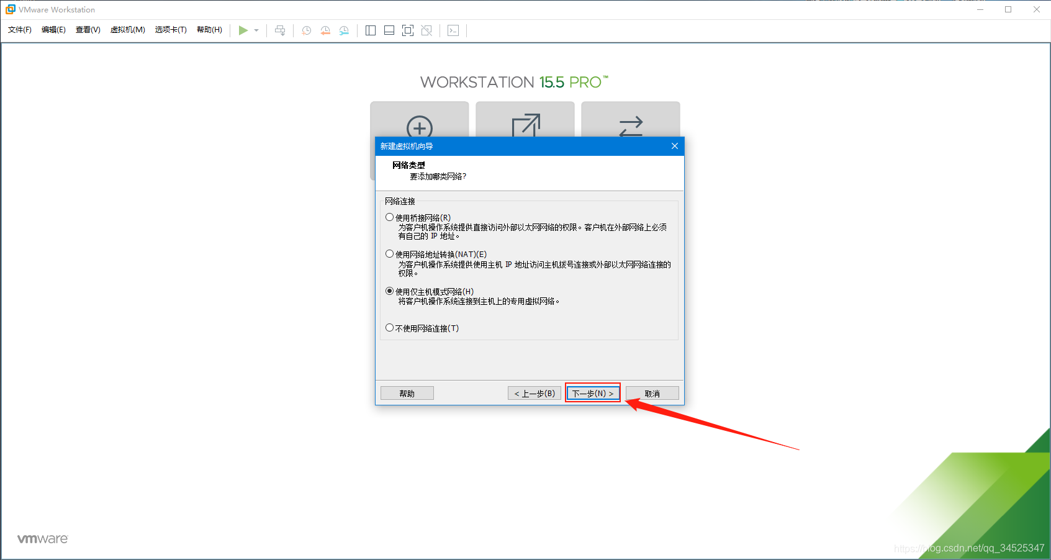This screenshot has height=560, width=1051.
Task: Open the 选项卡(T) menu
Action: tap(171, 30)
